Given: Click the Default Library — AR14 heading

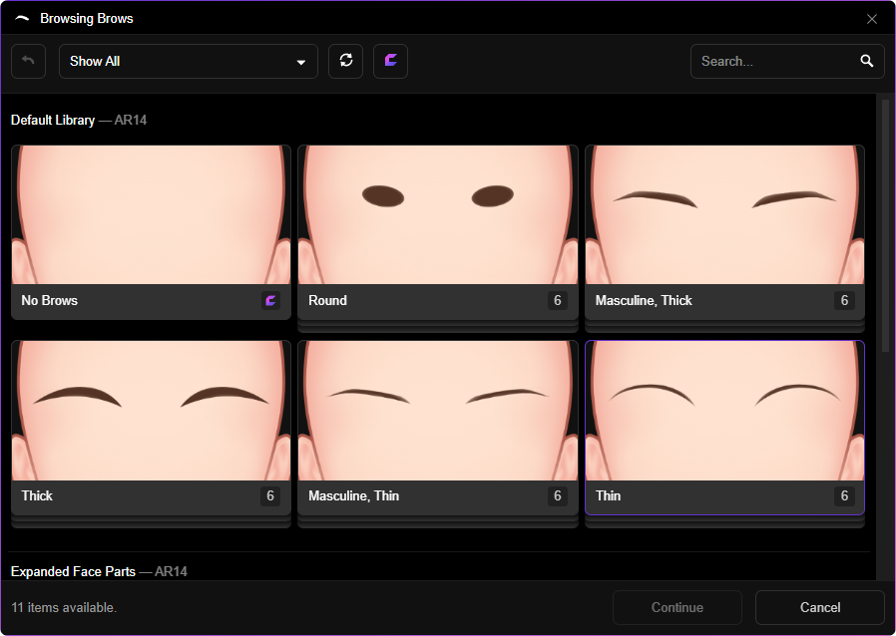Looking at the screenshot, I should 79,120.
